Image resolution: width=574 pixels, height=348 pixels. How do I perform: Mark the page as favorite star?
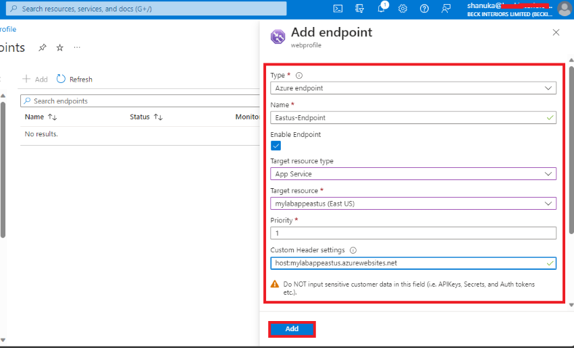click(59, 47)
